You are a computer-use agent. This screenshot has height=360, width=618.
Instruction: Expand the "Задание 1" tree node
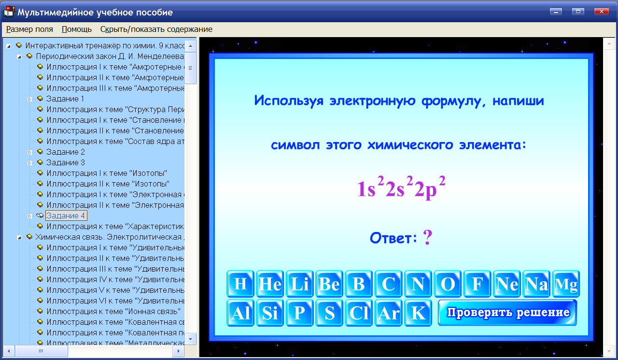(x=30, y=99)
